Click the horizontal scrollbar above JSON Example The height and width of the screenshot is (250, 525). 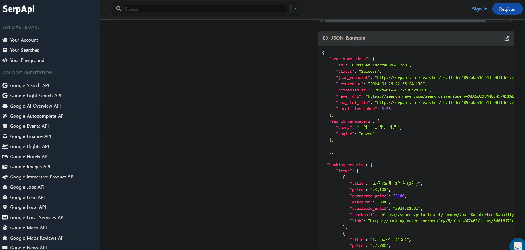click(405, 20)
